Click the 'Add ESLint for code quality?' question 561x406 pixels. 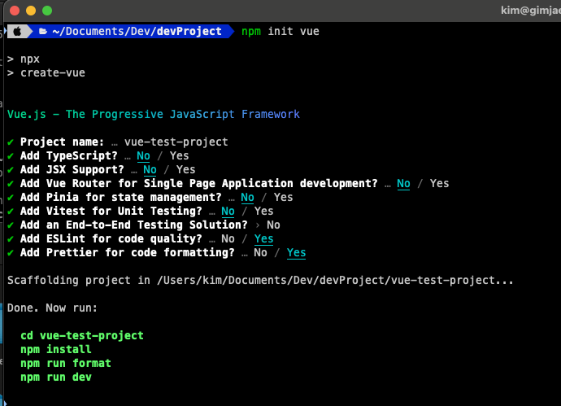coord(111,239)
